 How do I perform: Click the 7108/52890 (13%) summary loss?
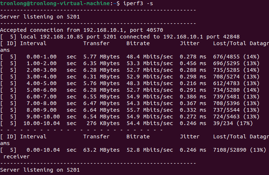coord(239,150)
